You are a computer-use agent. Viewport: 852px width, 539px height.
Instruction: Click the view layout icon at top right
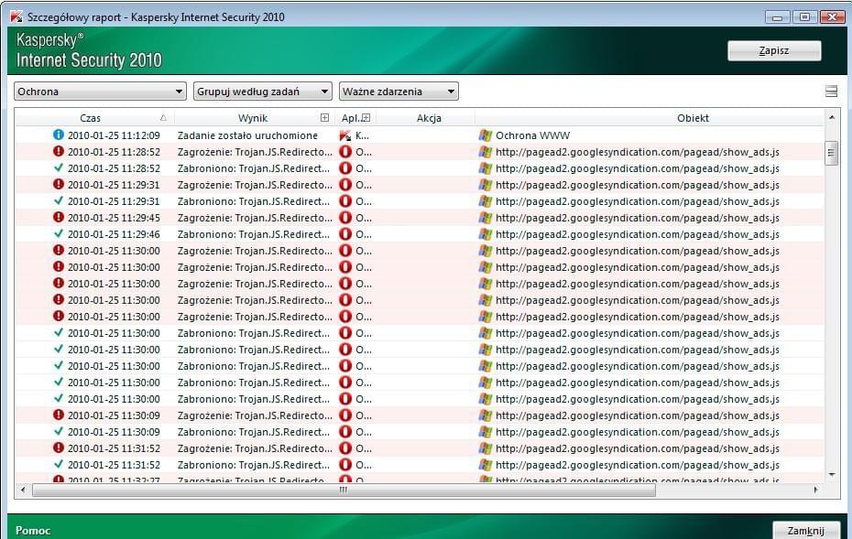tap(832, 92)
